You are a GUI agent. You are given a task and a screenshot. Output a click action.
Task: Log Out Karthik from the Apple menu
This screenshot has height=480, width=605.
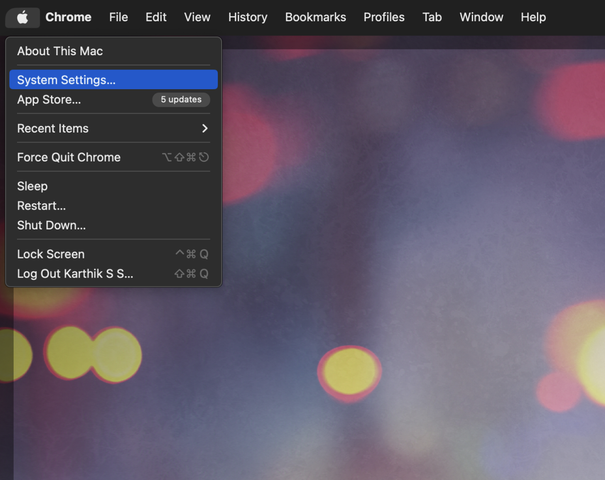(75, 274)
